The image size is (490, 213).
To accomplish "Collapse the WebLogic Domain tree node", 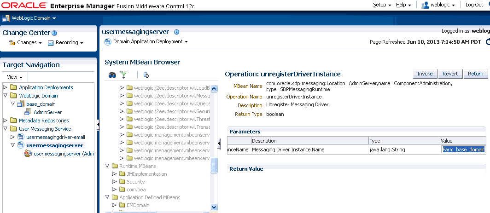I will click(5, 96).
